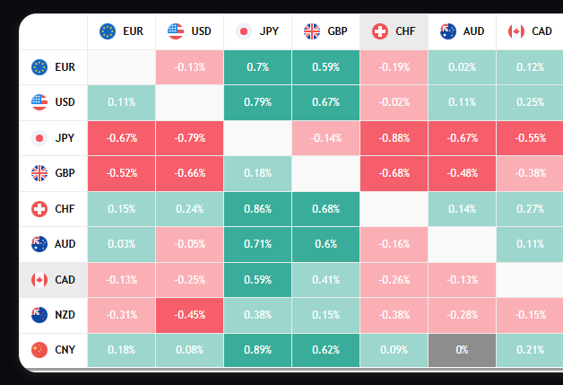Image resolution: width=563 pixels, height=385 pixels.
Task: Click the USD flag icon in column header
Action: (176, 31)
